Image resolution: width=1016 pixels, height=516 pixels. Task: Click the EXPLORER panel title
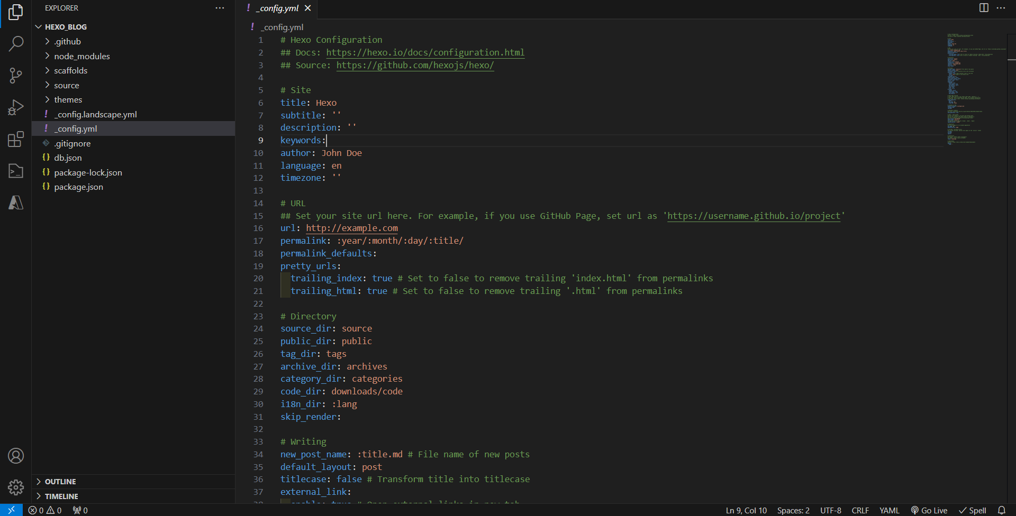pos(61,8)
